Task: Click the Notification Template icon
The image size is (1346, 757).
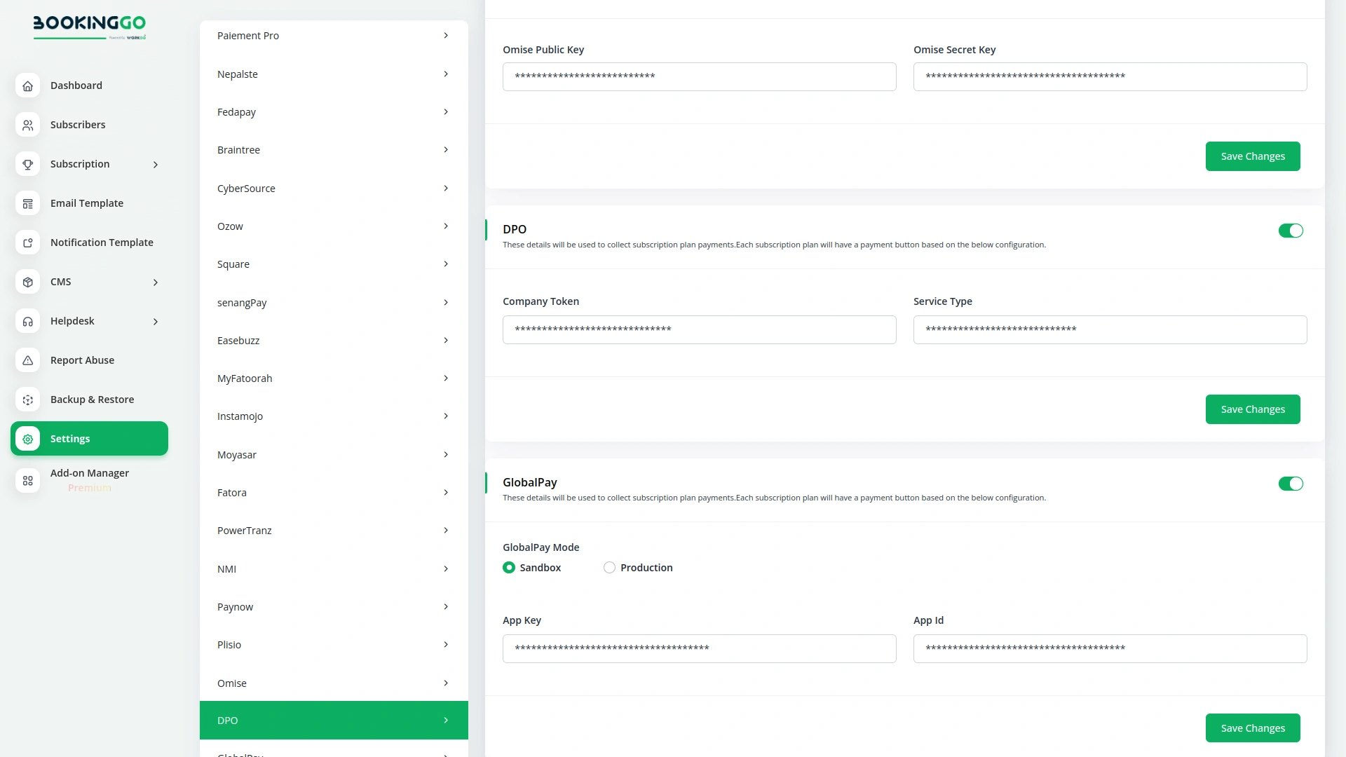Action: (27, 243)
